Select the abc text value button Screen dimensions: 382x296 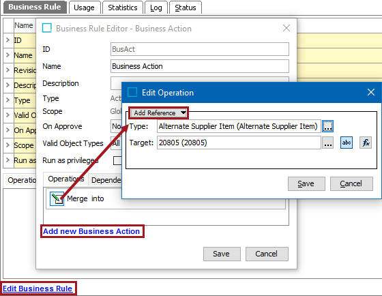point(347,143)
